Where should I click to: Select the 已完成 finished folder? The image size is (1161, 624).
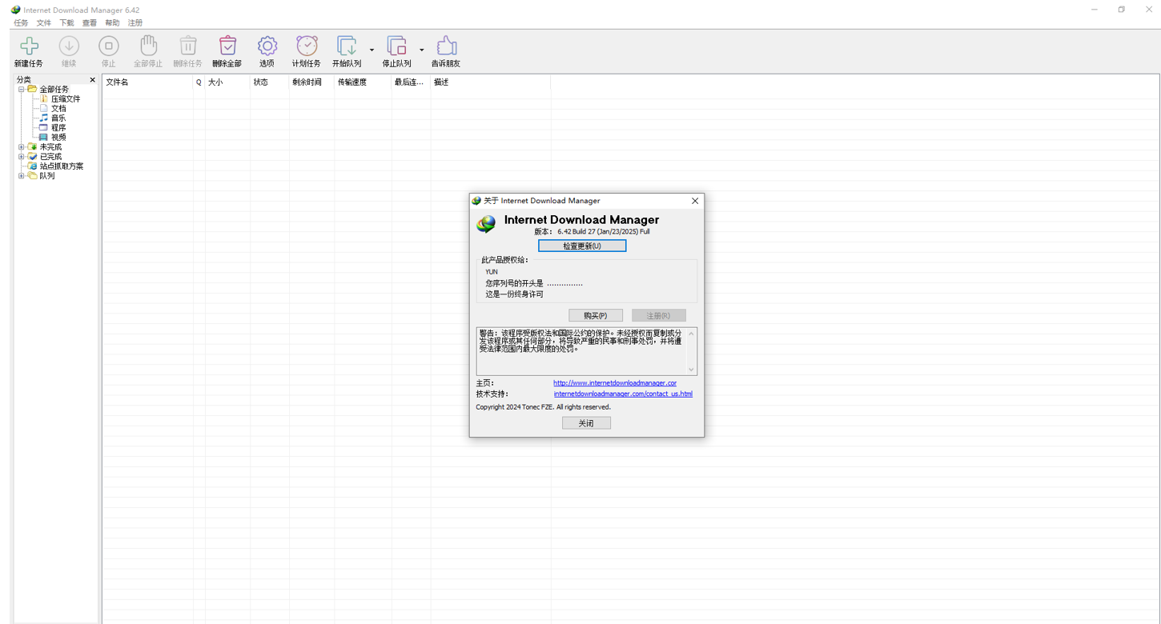click(x=50, y=157)
